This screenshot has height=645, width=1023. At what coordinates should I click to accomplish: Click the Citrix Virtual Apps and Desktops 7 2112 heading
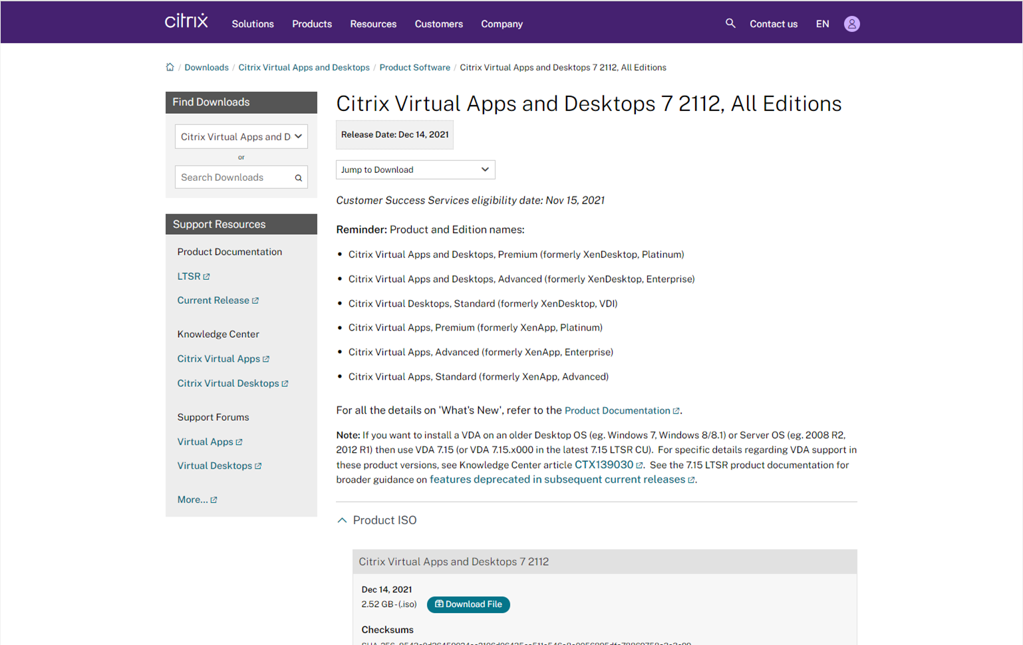click(x=454, y=562)
